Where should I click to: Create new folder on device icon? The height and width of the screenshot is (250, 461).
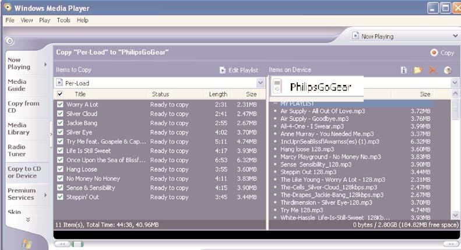pyautogui.click(x=418, y=70)
